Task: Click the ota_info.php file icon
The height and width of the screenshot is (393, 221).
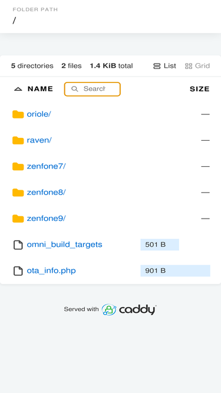Action: click(18, 271)
